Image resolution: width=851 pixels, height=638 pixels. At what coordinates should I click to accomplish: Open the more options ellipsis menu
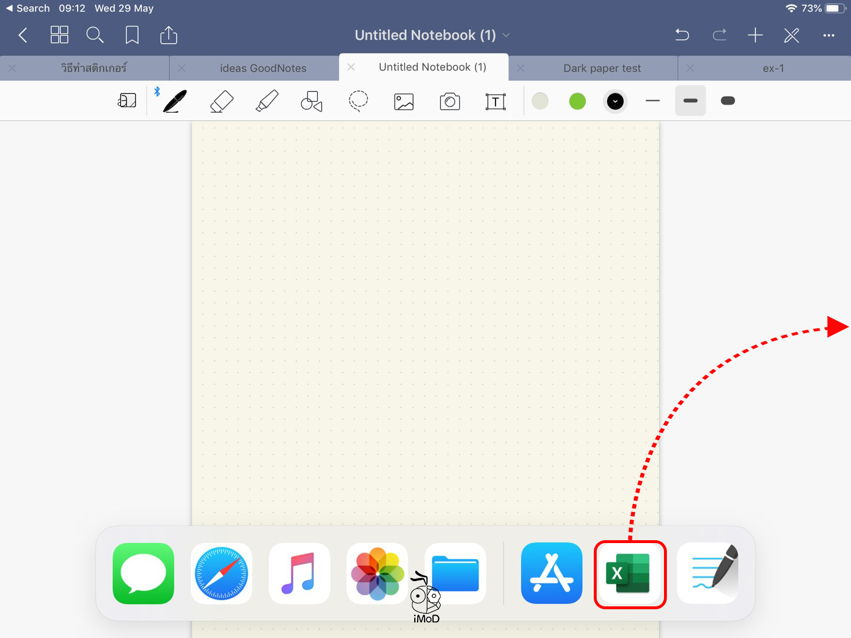(828, 36)
